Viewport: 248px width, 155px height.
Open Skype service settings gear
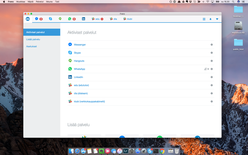[212, 53]
